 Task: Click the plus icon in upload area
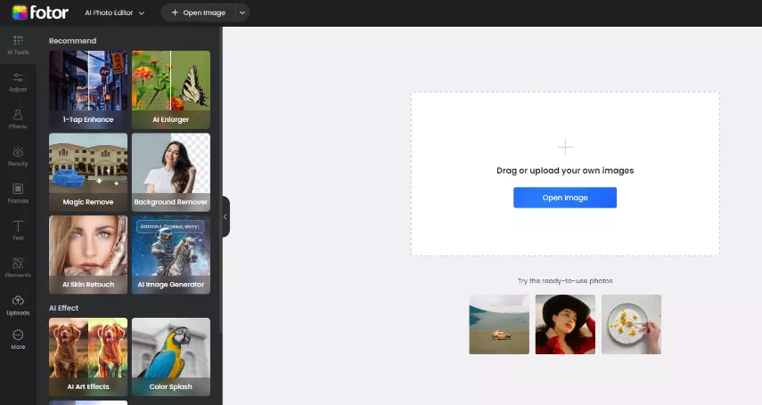[x=565, y=148]
